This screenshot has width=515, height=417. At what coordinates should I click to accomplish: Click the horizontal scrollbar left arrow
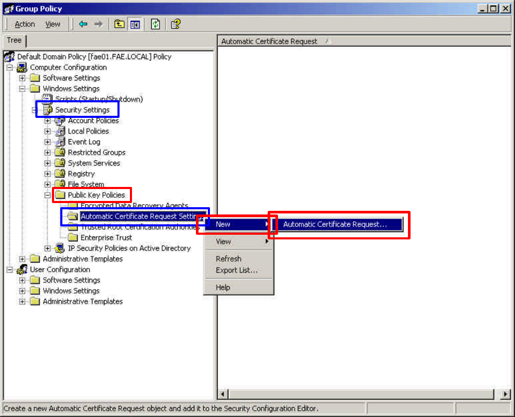click(223, 394)
